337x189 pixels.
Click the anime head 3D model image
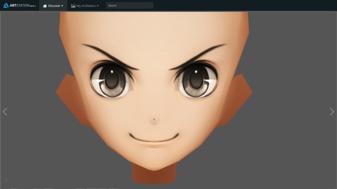tap(154, 98)
